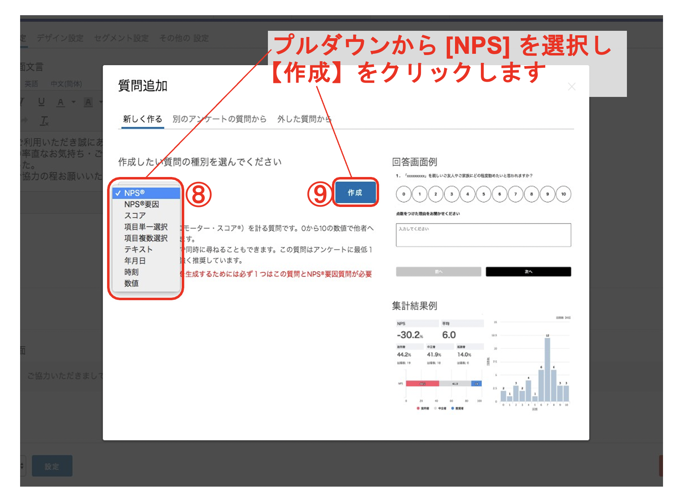Select score 10 in the answer example

[564, 194]
